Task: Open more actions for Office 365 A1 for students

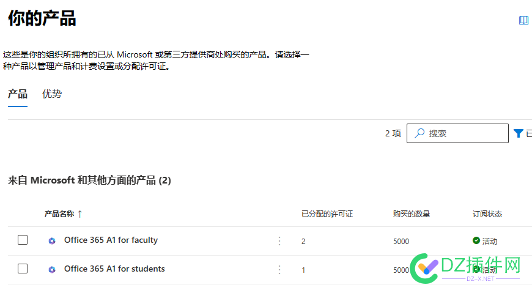Action: tap(279, 270)
